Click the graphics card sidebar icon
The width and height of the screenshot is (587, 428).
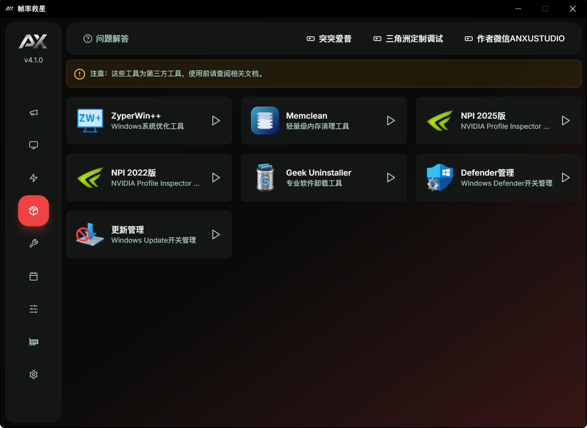click(34, 342)
